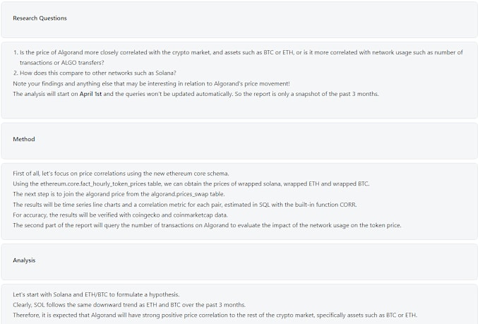Click sentence about snapshot of past 3 months
480x324 pixels.
(196, 94)
